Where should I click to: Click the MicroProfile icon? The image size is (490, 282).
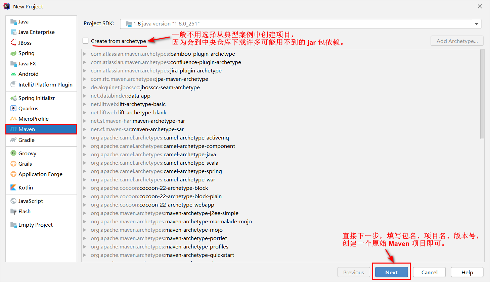[x=13, y=119]
